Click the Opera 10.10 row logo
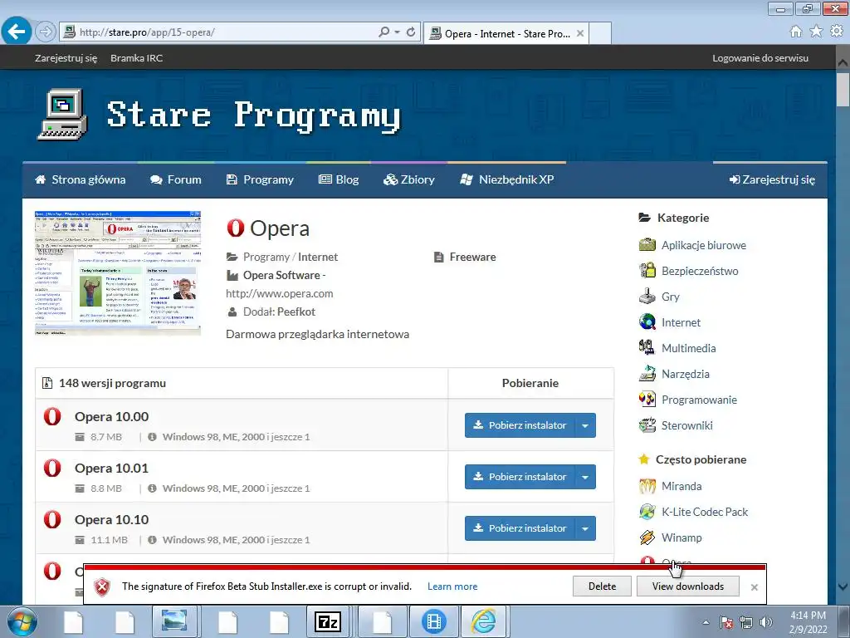 [x=52, y=519]
